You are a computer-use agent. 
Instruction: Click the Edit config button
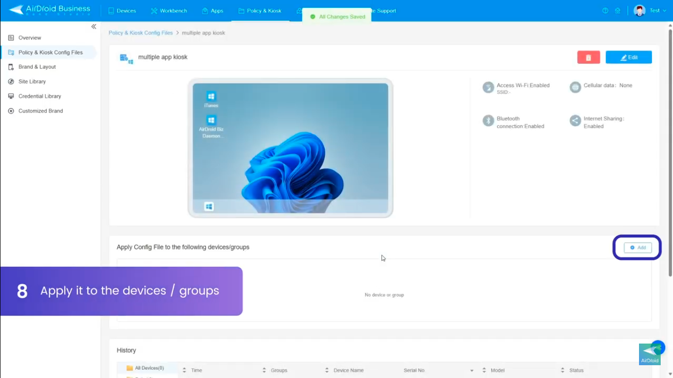pos(628,58)
